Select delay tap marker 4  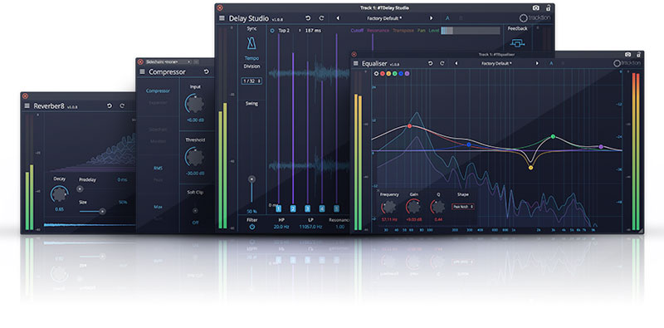click(x=322, y=208)
